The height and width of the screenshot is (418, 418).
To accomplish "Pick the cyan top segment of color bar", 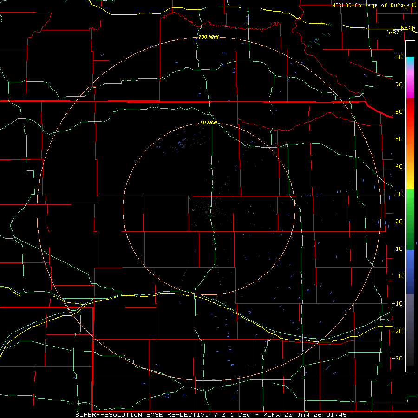I will click(x=410, y=61).
